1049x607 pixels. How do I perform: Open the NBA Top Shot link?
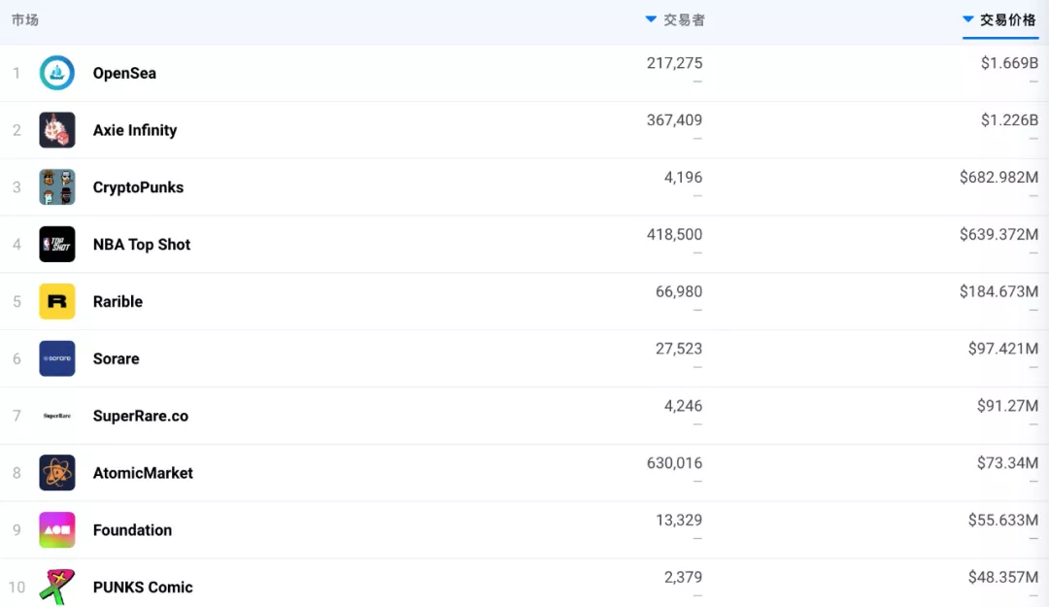pos(142,245)
